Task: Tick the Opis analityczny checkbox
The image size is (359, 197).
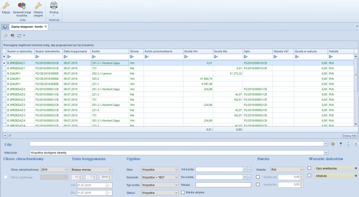Action: pos(309,168)
